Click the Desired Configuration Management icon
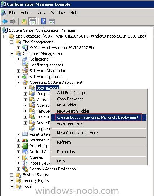Screen dimensions: 154x196 [x=25, y=152]
